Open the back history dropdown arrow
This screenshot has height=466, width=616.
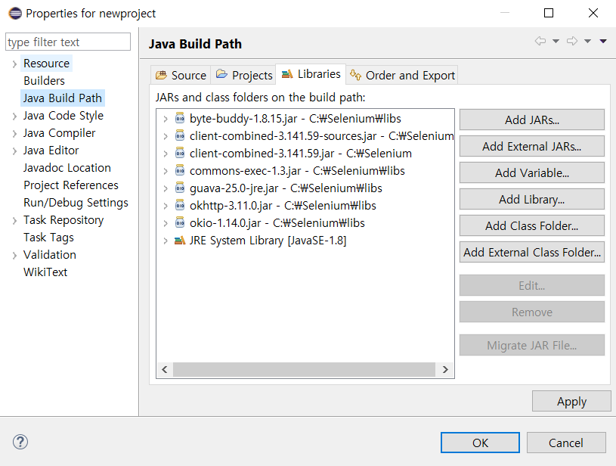point(556,41)
